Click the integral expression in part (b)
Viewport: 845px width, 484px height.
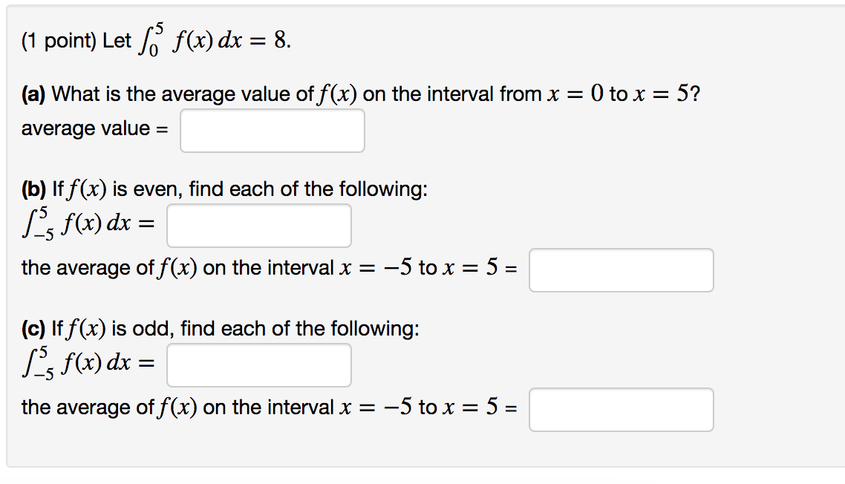pyautogui.click(x=88, y=223)
